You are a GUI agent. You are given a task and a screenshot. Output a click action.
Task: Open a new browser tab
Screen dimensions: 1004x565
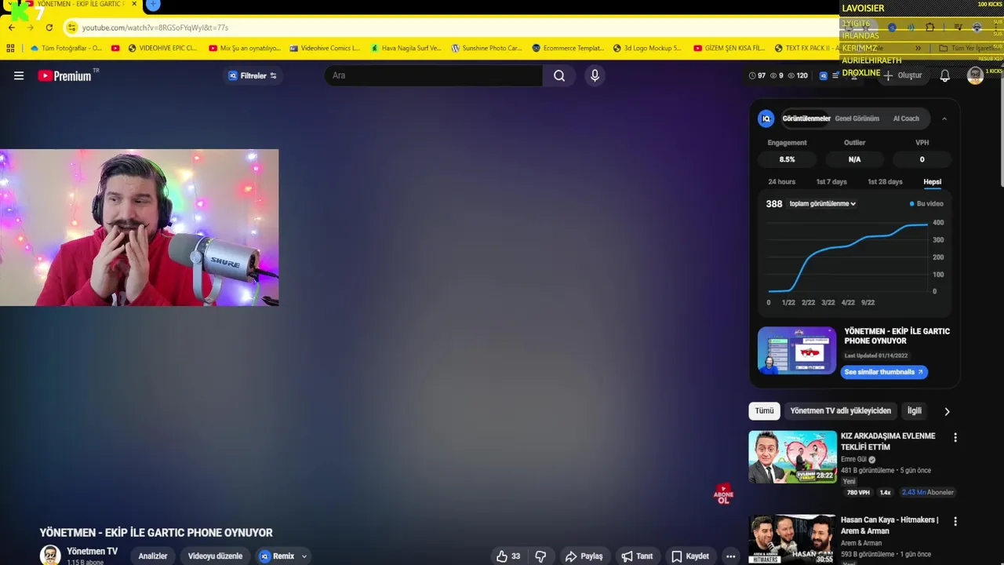pos(153,5)
